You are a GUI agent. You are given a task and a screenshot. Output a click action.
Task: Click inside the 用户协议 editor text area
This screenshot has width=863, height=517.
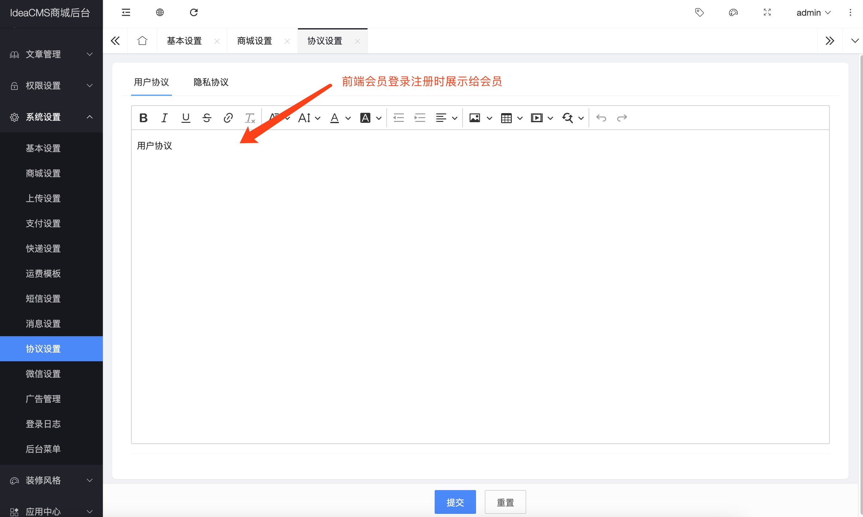(x=480, y=279)
